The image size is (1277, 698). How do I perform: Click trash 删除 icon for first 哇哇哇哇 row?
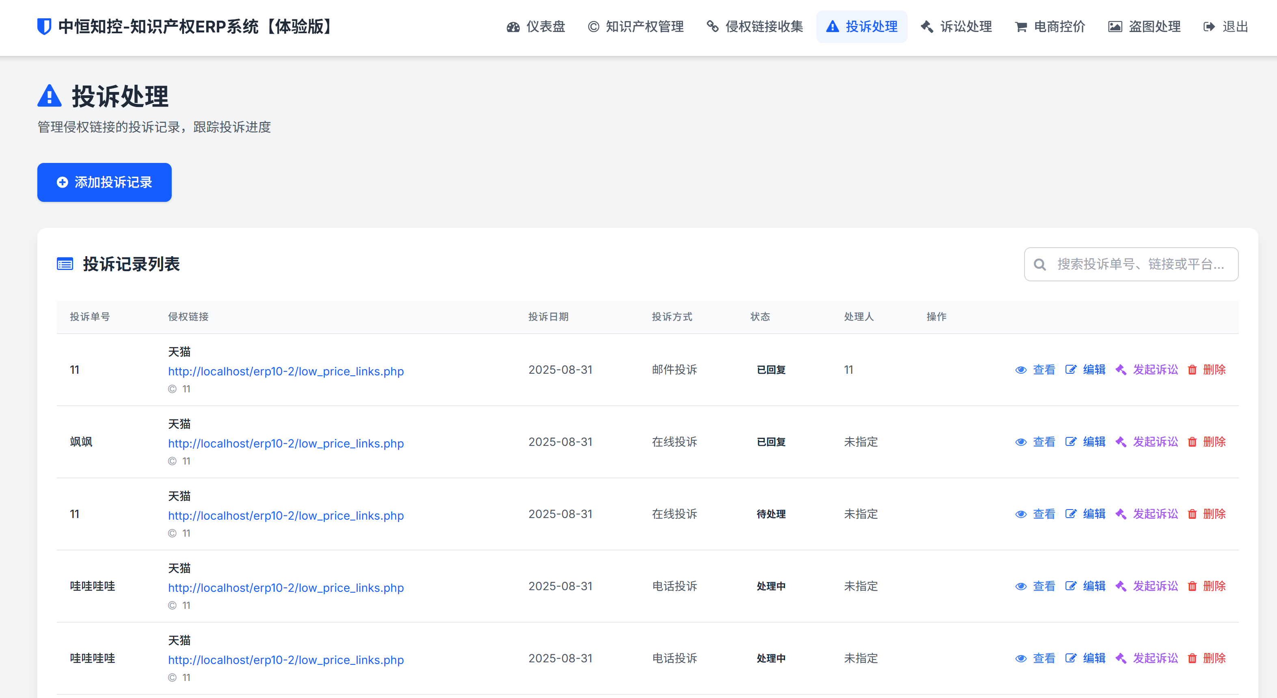click(1192, 587)
